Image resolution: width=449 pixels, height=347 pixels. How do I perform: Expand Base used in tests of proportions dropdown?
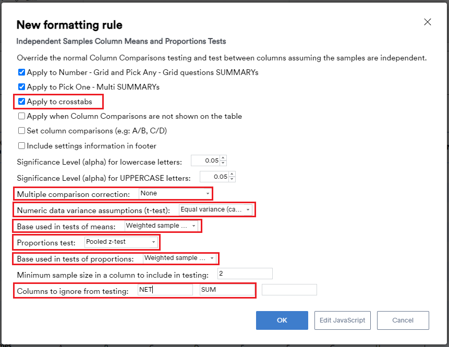180,258
